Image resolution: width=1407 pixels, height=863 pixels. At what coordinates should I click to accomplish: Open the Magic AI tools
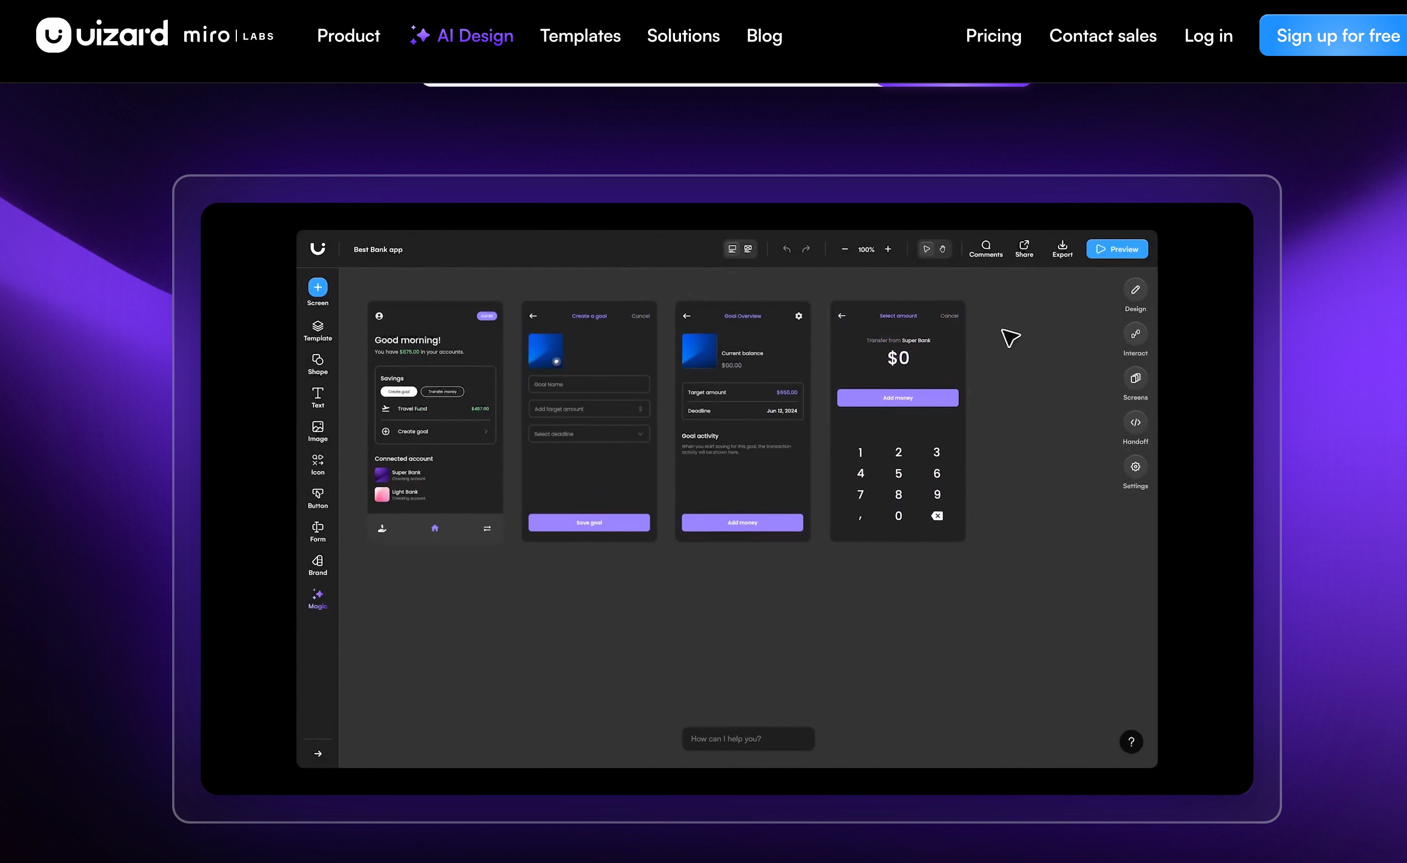(x=317, y=599)
